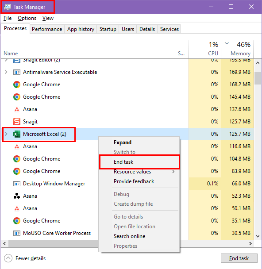Click the 0.1% CPU value
262x269 pixels.
(212, 184)
